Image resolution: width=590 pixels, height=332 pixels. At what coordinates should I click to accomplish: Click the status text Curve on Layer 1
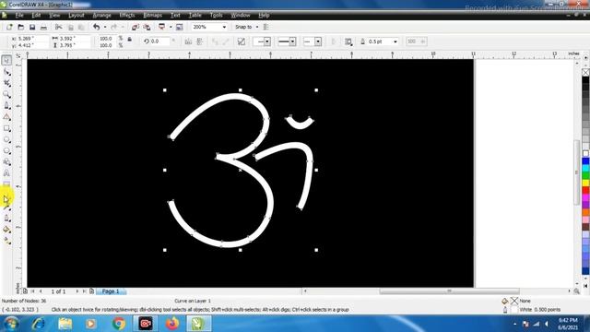pyautogui.click(x=193, y=301)
